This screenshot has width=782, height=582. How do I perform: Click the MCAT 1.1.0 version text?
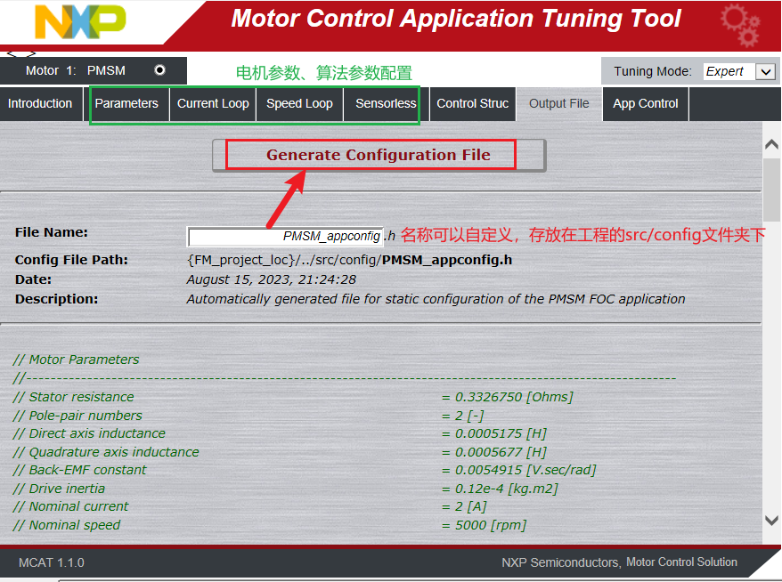[52, 562]
